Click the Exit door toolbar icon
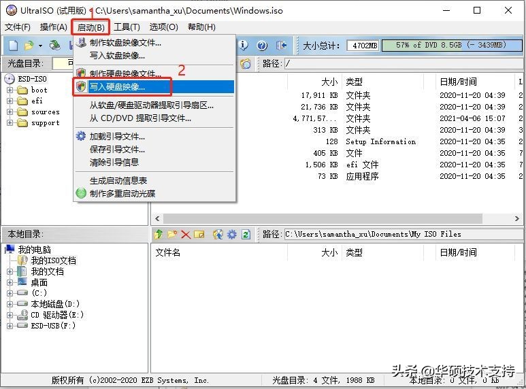The height and width of the screenshot is (389, 526). (281, 46)
